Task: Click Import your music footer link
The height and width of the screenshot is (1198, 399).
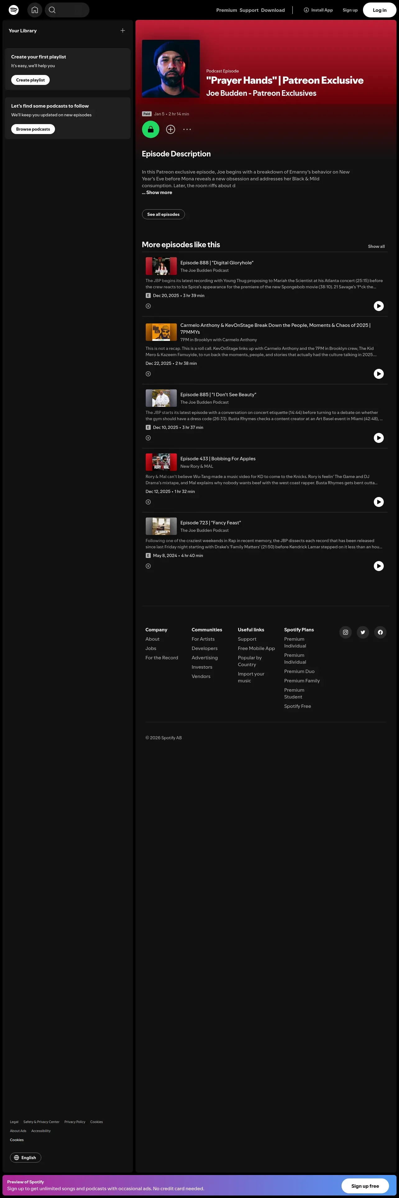Action: (x=251, y=678)
